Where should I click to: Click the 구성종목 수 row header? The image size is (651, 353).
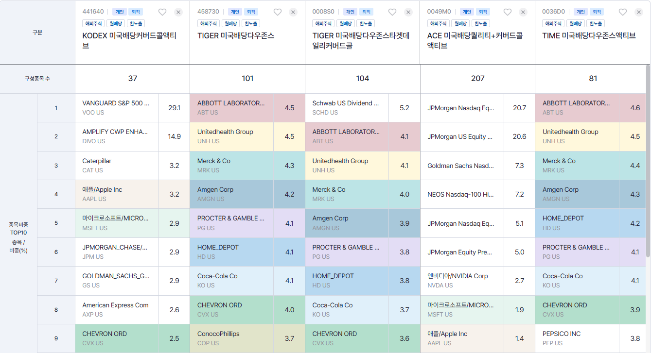[x=37, y=79]
